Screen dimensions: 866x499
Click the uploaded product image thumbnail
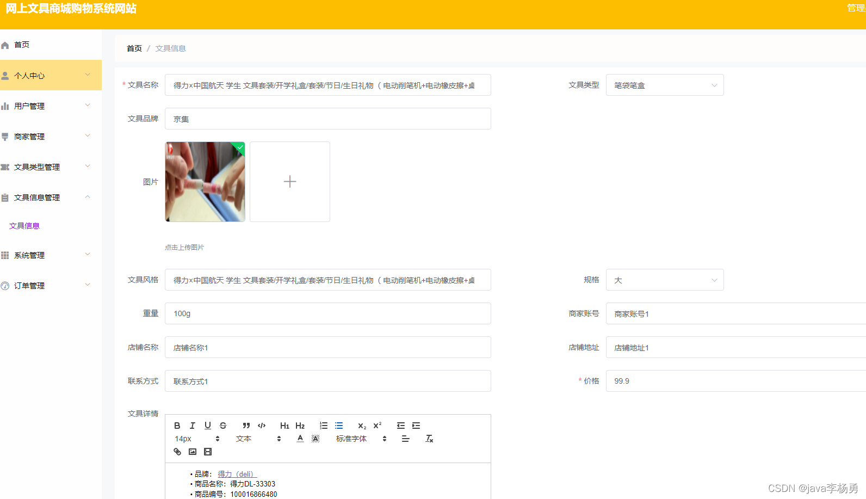205,182
